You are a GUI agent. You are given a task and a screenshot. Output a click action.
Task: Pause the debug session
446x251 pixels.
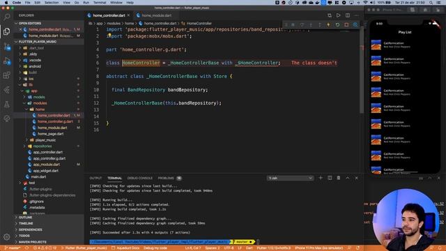(293, 25)
